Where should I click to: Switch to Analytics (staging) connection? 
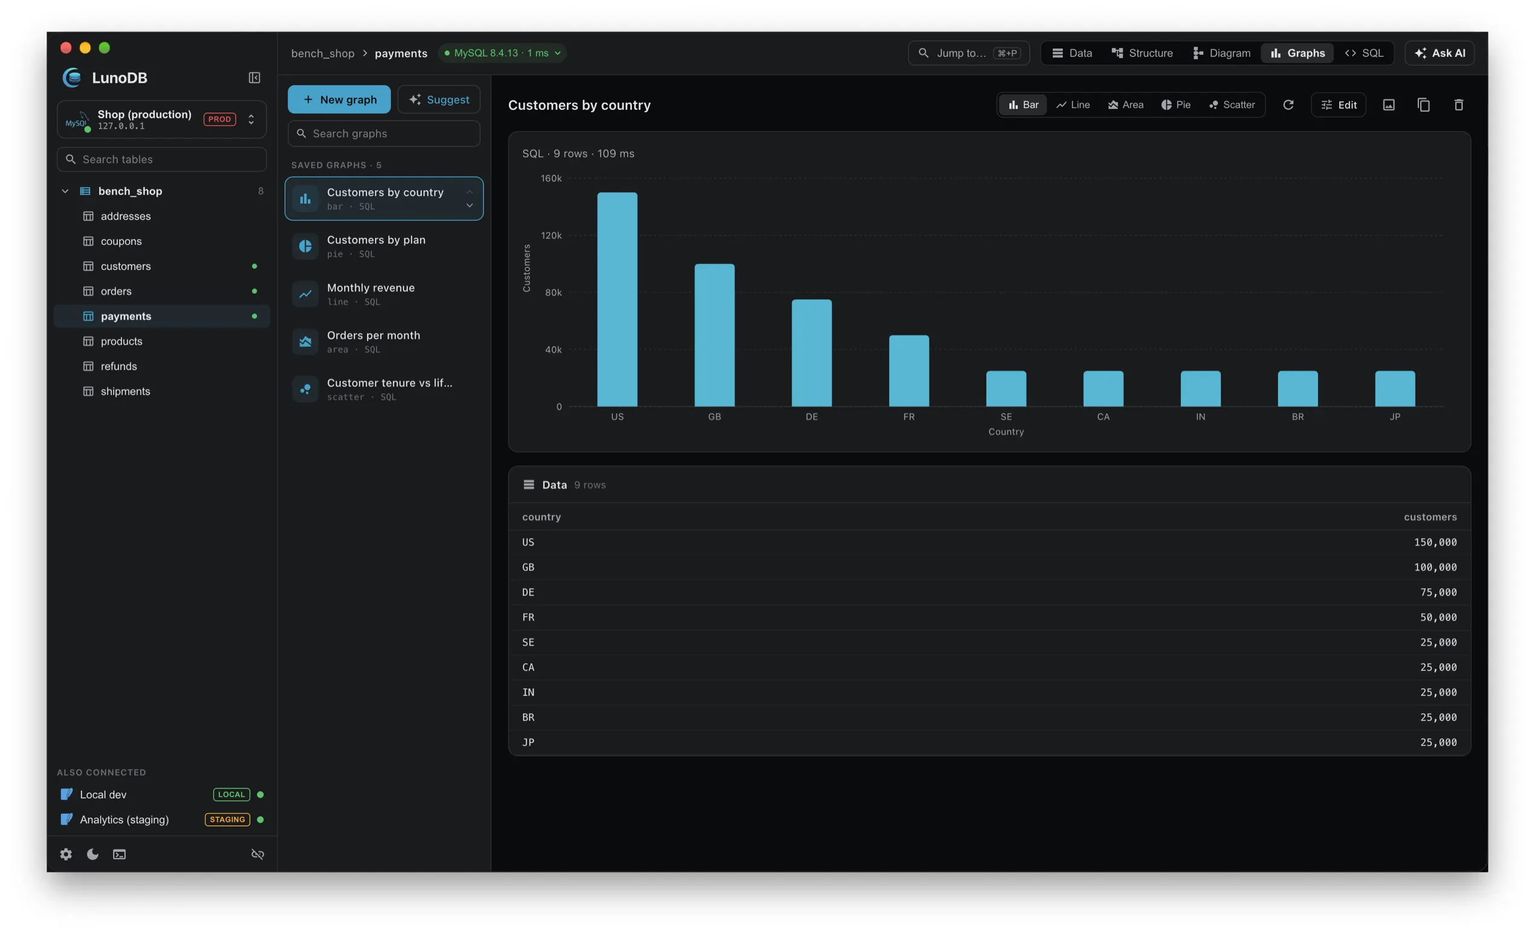click(x=162, y=819)
